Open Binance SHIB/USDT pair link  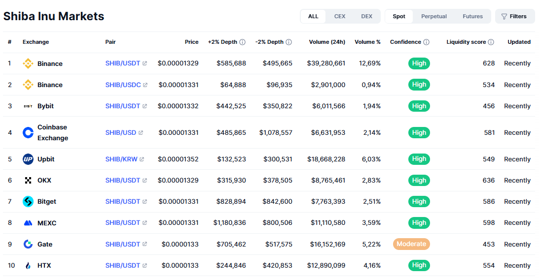click(122, 63)
